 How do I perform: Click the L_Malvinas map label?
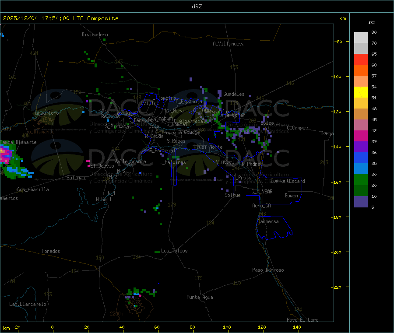tap(172, 162)
